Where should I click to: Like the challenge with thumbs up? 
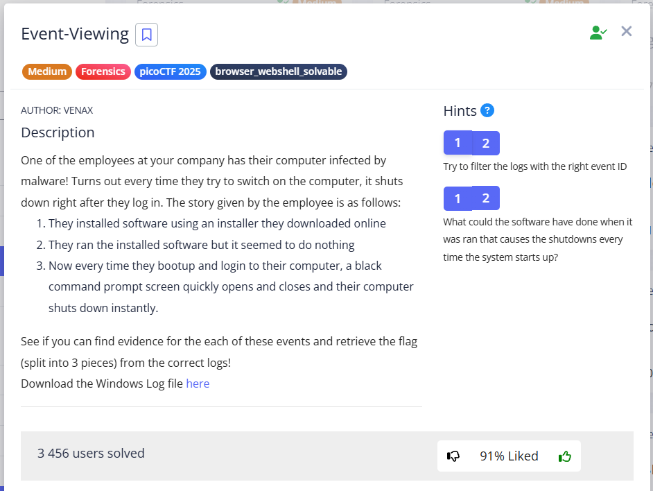tap(565, 456)
